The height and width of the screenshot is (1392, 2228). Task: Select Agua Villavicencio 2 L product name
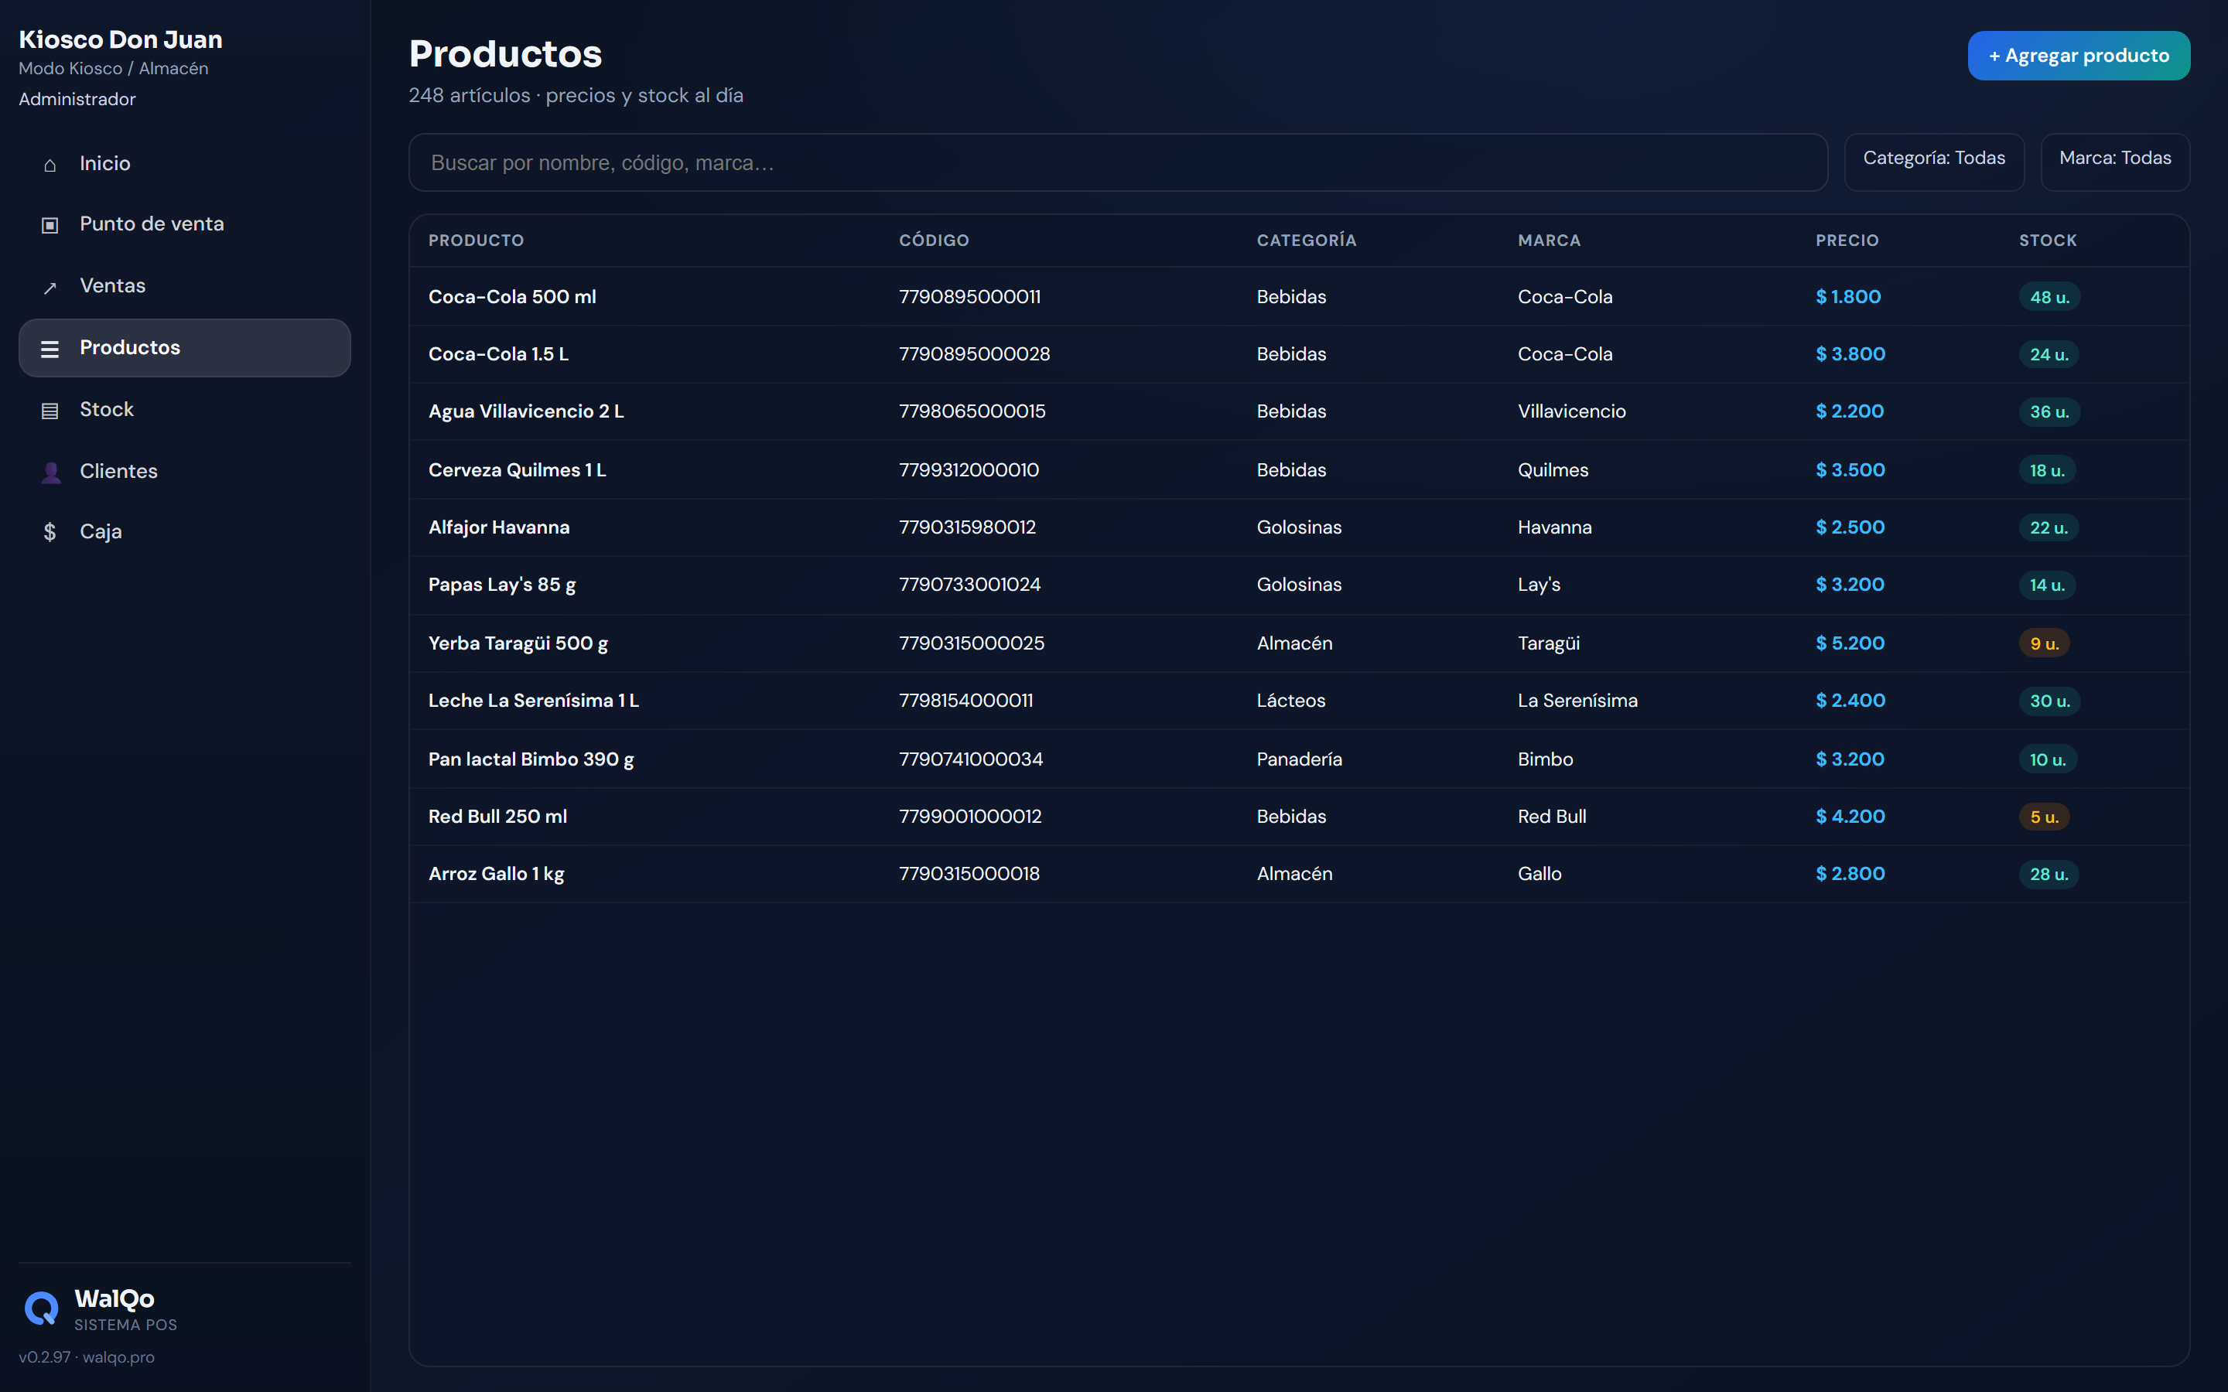coord(526,411)
